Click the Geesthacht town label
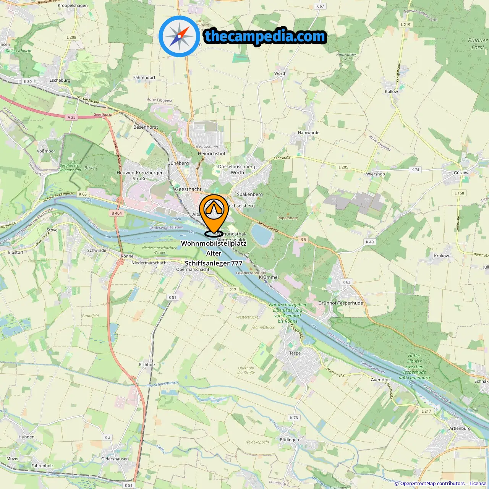Screen dimensions: 489x489 [188, 189]
